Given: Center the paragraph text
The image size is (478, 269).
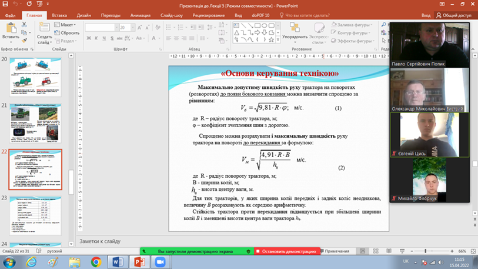Looking at the screenshot, I should [176, 38].
